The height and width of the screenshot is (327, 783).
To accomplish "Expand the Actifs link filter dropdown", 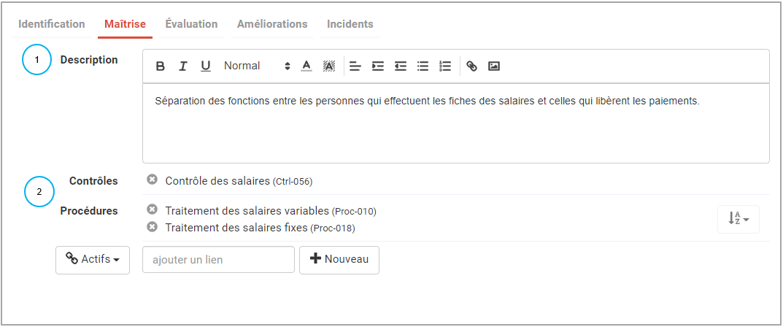I will (93, 260).
